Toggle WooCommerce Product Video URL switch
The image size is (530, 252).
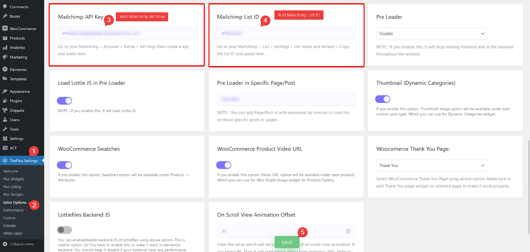click(224, 165)
